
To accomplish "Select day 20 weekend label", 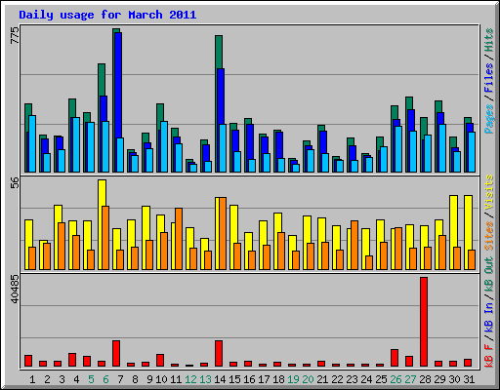I will coord(308,379).
